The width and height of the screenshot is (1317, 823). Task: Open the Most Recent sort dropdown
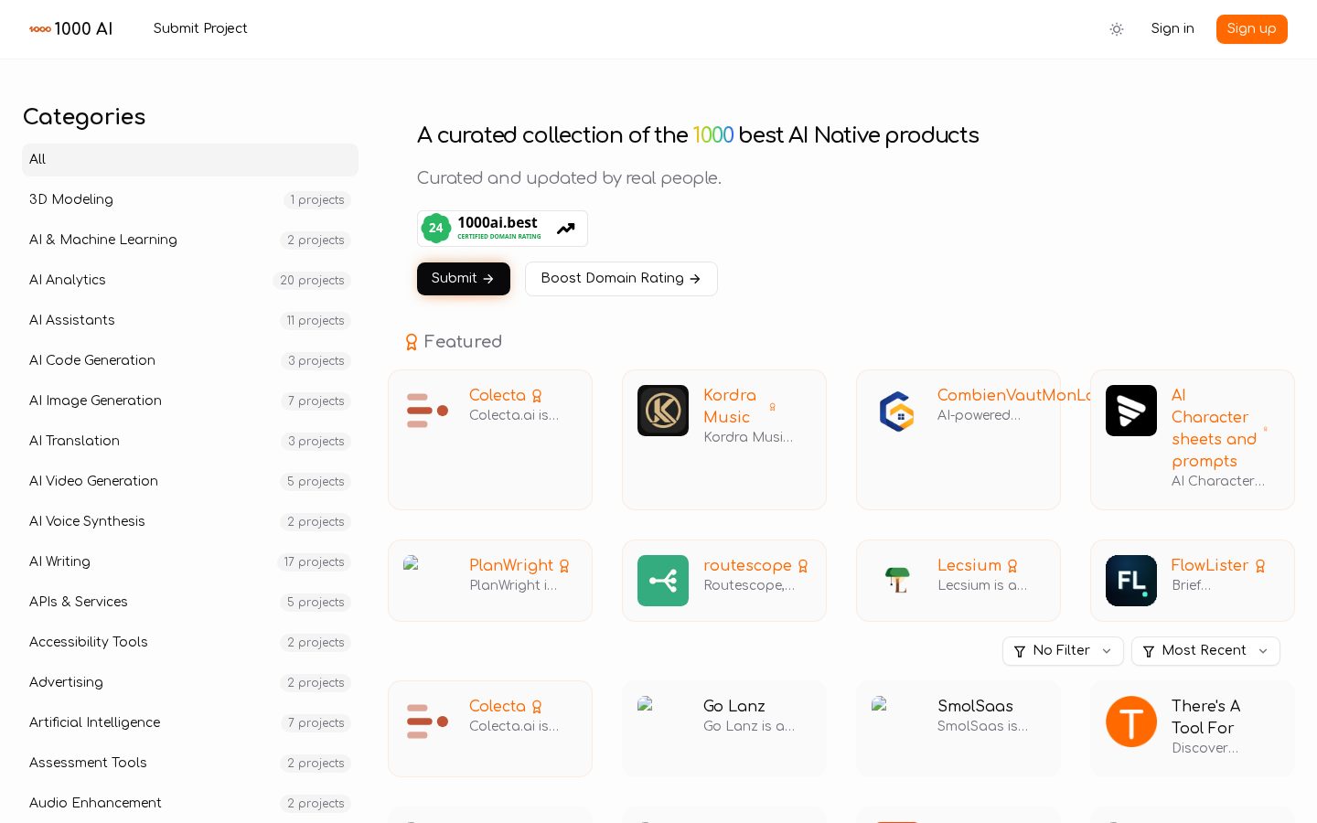[x=1205, y=651]
